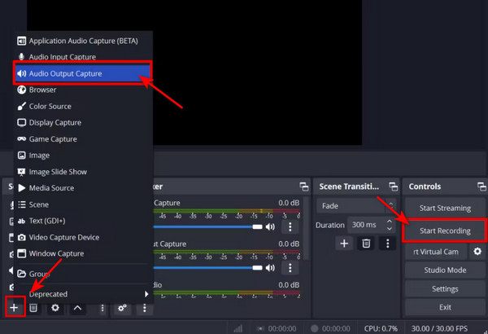Open advanced audio properties gears icon
Viewport: 488px width, 334px height.
click(122, 308)
